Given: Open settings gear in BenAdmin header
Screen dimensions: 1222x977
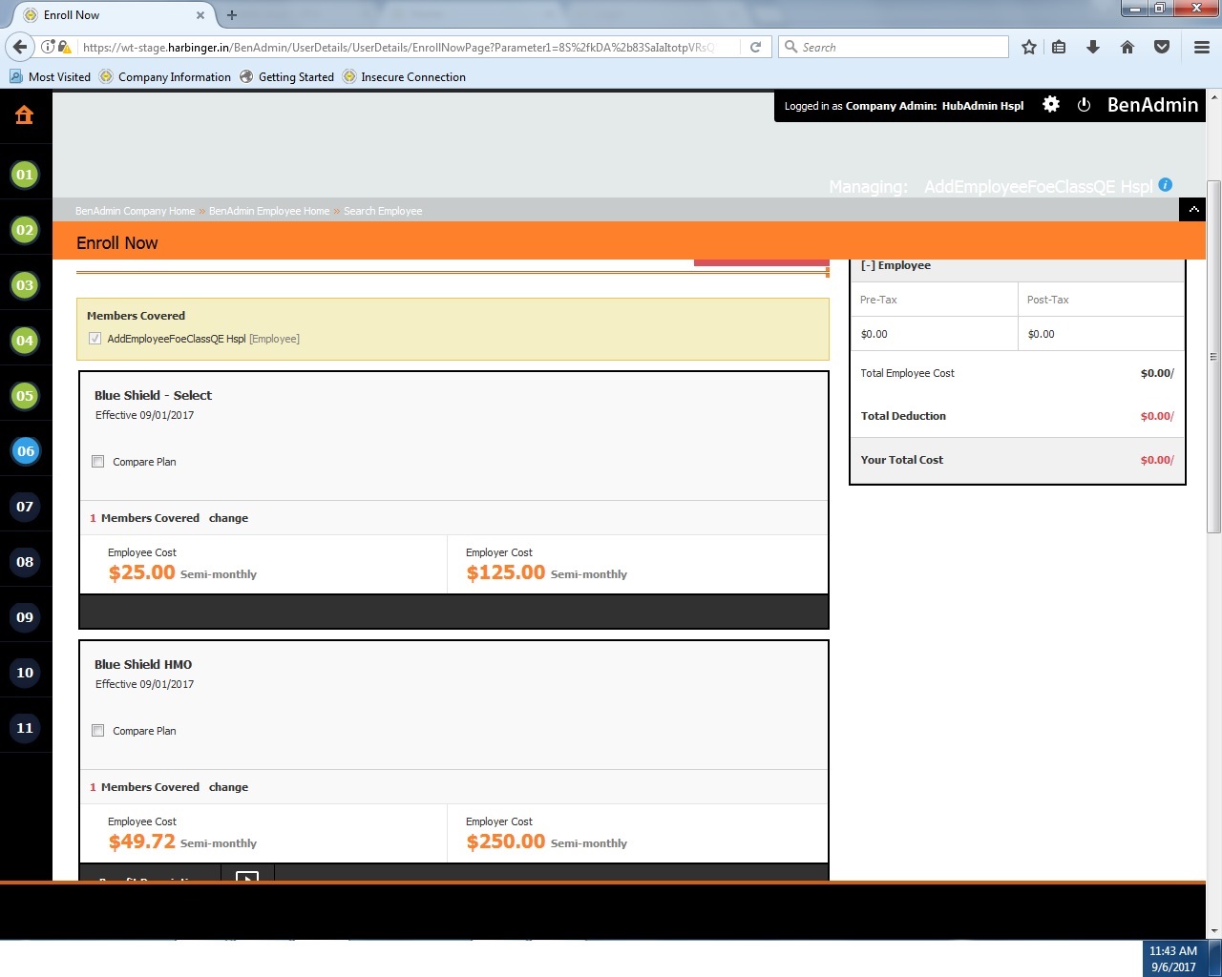Looking at the screenshot, I should [x=1051, y=105].
